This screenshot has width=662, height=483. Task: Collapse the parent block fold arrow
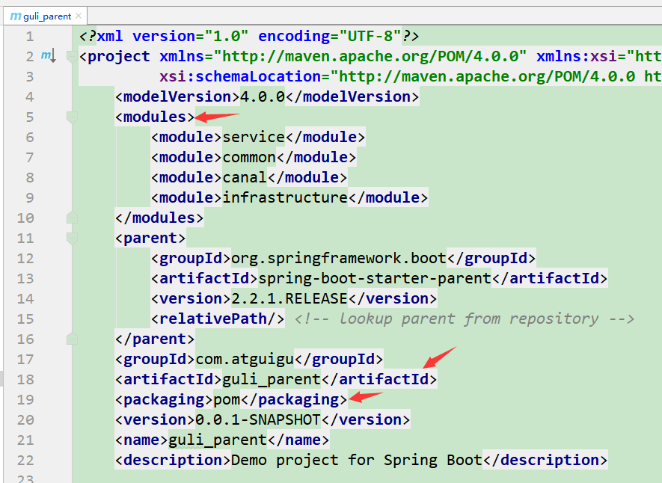[x=73, y=238]
